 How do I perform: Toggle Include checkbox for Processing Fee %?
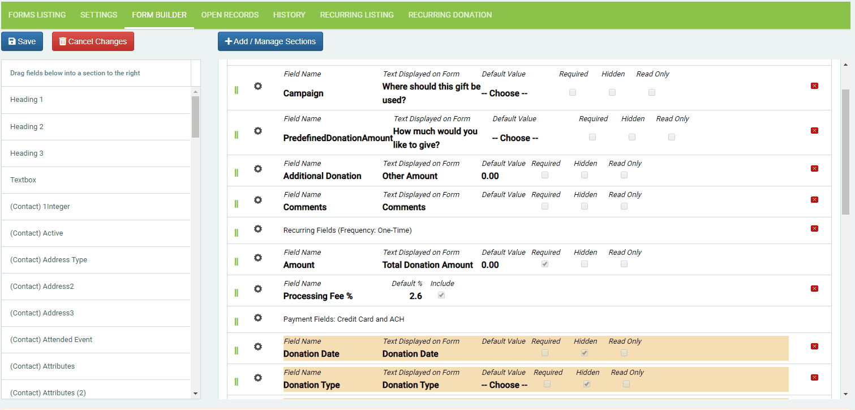pyautogui.click(x=441, y=295)
